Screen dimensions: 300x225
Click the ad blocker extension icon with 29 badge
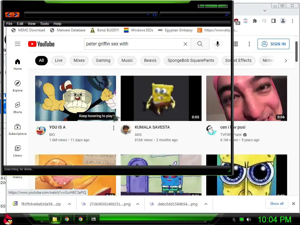[x=237, y=21]
